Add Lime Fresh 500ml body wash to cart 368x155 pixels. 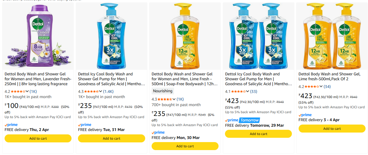(x=185, y=146)
